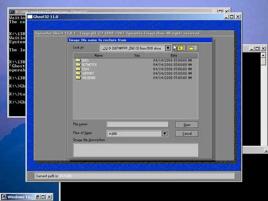Sort by the Size column header
Screen dimensions: 268x201
click(137, 55)
